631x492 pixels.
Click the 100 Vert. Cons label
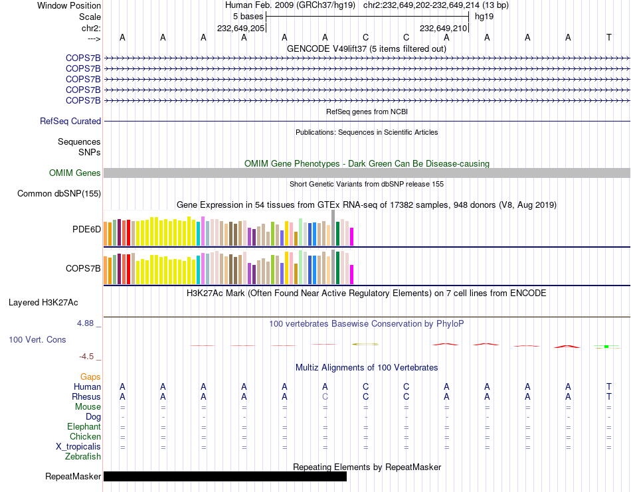(37, 339)
